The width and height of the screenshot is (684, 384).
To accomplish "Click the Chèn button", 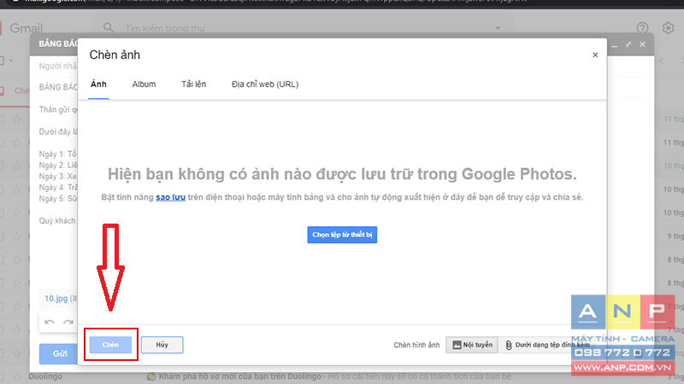I will [x=110, y=345].
